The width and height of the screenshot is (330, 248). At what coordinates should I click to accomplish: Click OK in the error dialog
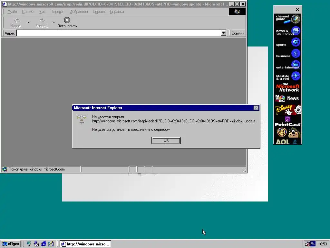click(x=166, y=140)
